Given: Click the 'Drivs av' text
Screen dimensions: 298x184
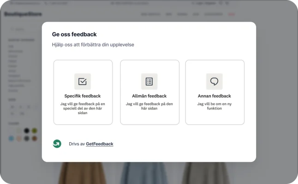Looking at the screenshot, I should [77, 144].
